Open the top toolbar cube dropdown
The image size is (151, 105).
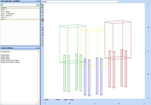click(43, 5)
